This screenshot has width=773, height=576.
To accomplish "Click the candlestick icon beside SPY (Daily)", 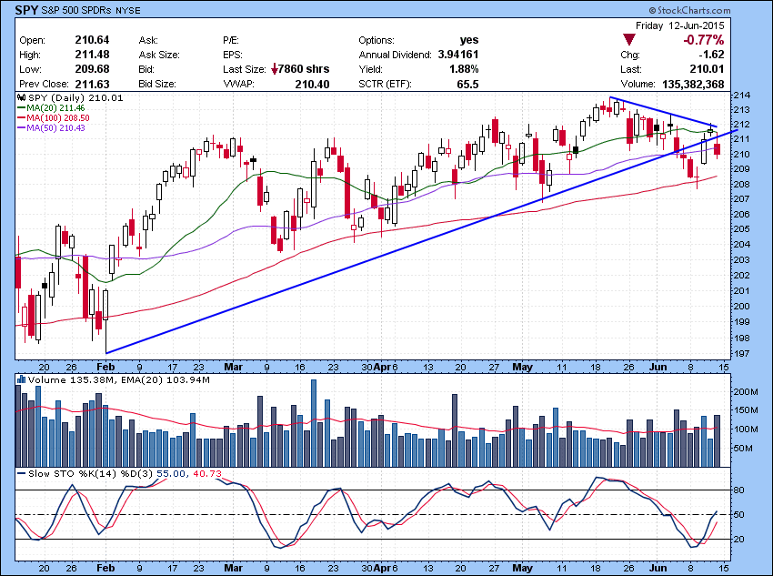I will [22, 97].
